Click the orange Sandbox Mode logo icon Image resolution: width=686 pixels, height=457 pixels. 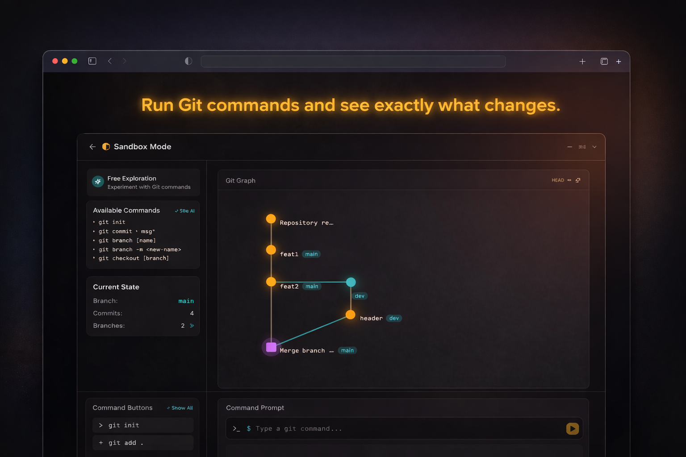point(106,146)
